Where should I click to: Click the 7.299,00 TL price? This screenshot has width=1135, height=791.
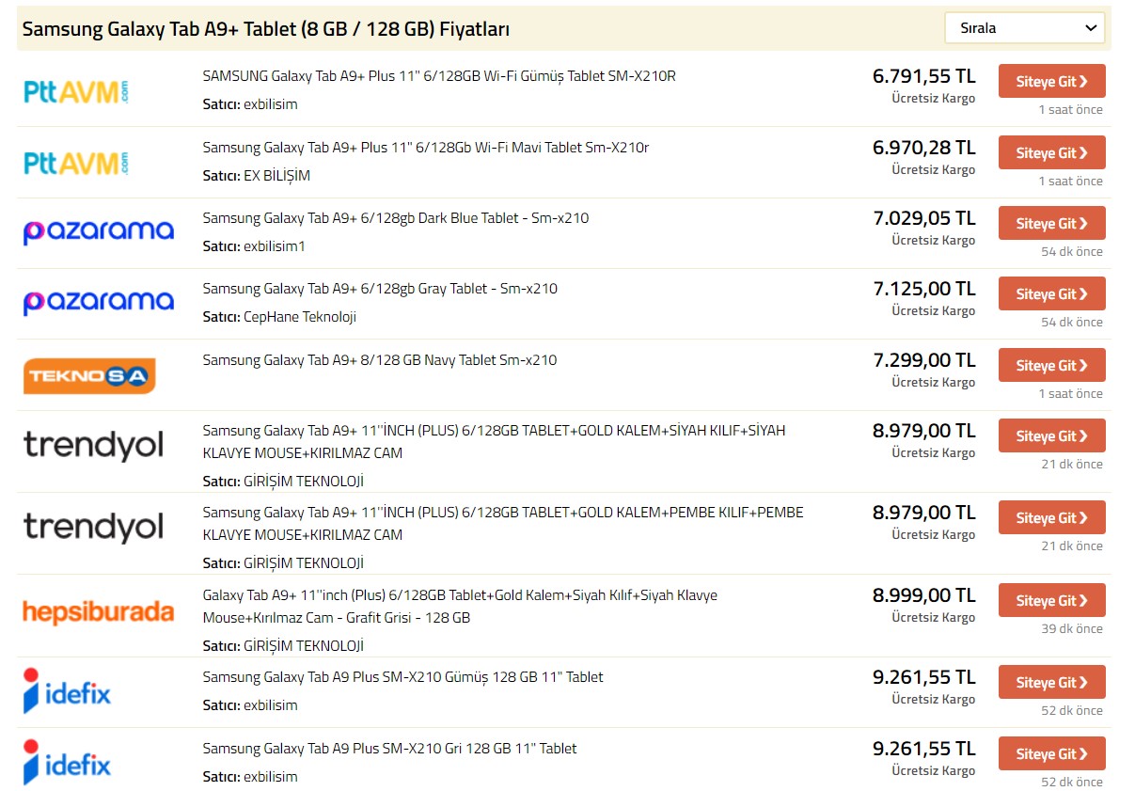(x=924, y=360)
